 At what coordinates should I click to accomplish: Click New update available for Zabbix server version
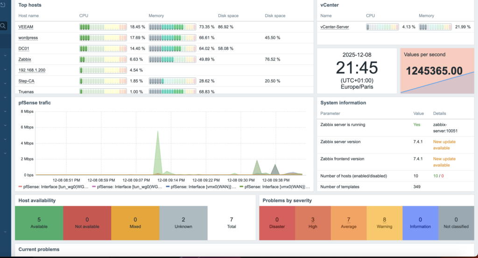coord(444,145)
